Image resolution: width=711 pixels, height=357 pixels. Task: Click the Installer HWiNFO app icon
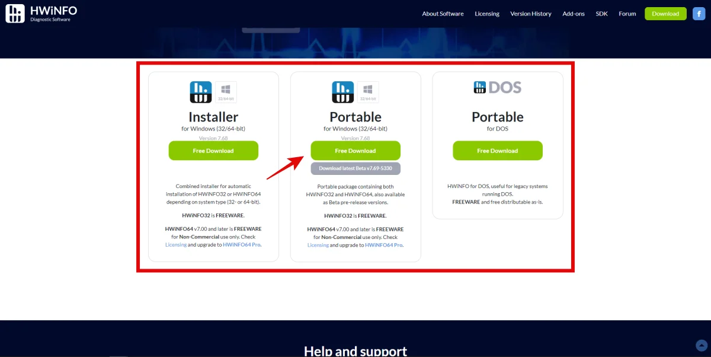pyautogui.click(x=200, y=93)
